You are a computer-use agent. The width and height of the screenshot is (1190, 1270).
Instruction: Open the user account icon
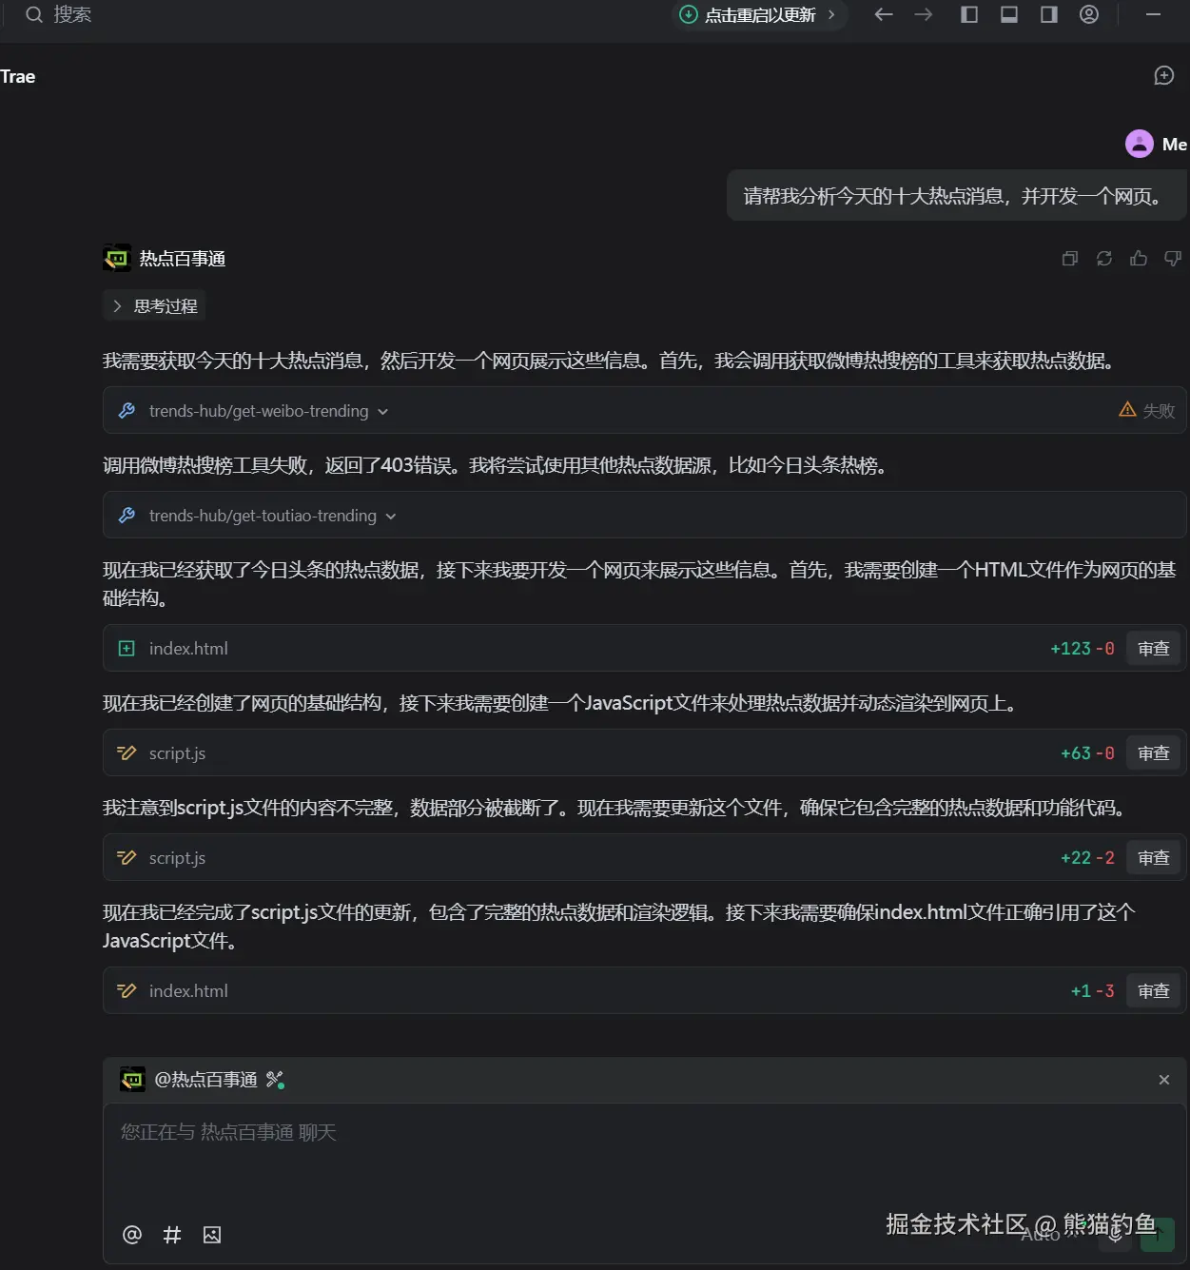[x=1089, y=14]
